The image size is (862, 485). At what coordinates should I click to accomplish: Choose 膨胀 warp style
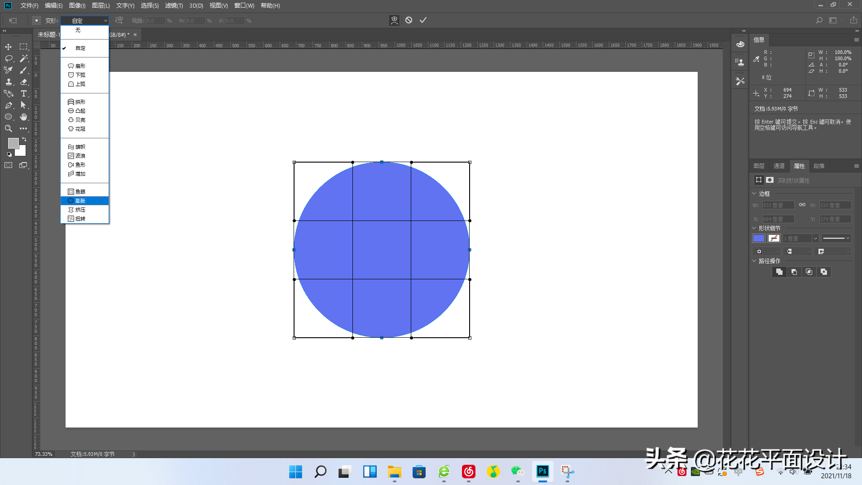pyautogui.click(x=85, y=201)
